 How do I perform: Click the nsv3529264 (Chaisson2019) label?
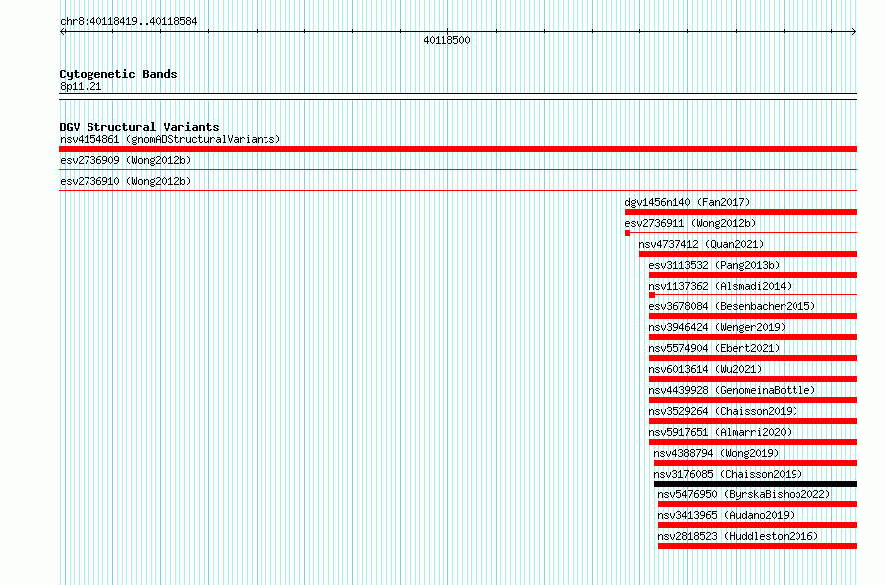723,411
